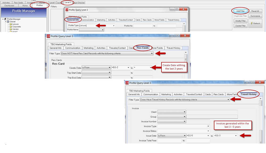Open TBO Marketing Fields tab in the top dialog
The height and width of the screenshot is (153, 266).
pyautogui.click(x=78, y=17)
